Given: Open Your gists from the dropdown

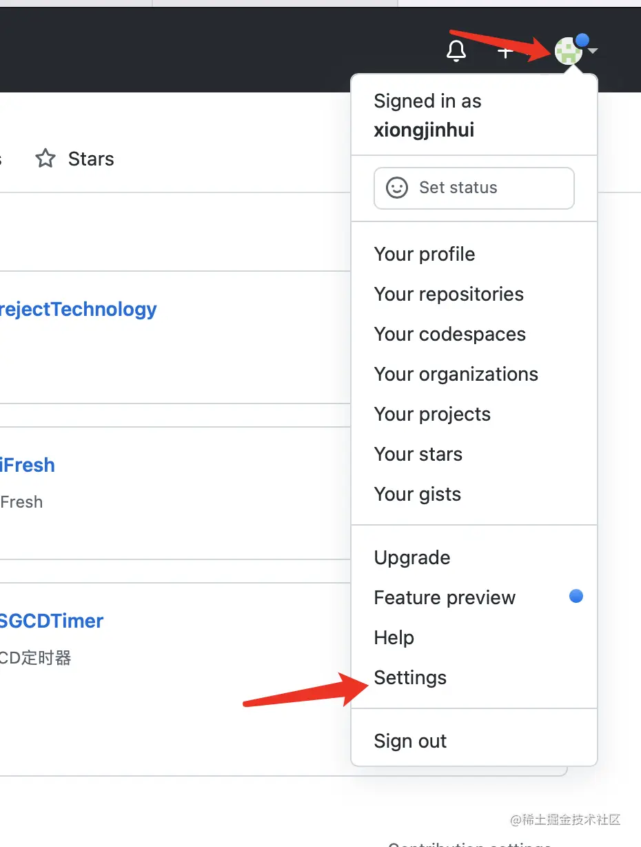Looking at the screenshot, I should pyautogui.click(x=417, y=494).
